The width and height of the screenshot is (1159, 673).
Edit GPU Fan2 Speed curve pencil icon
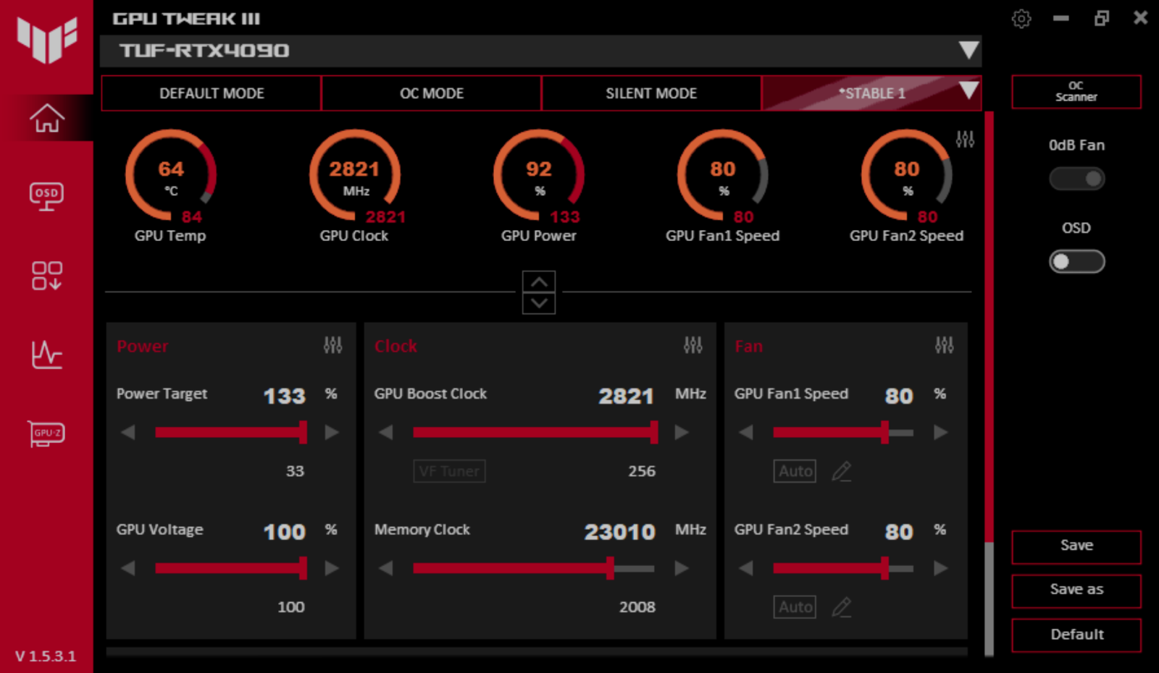coord(841,607)
